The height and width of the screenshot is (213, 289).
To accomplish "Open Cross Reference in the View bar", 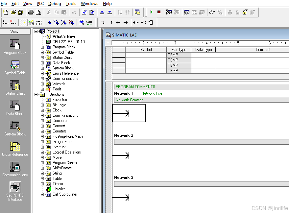I will (15, 149).
